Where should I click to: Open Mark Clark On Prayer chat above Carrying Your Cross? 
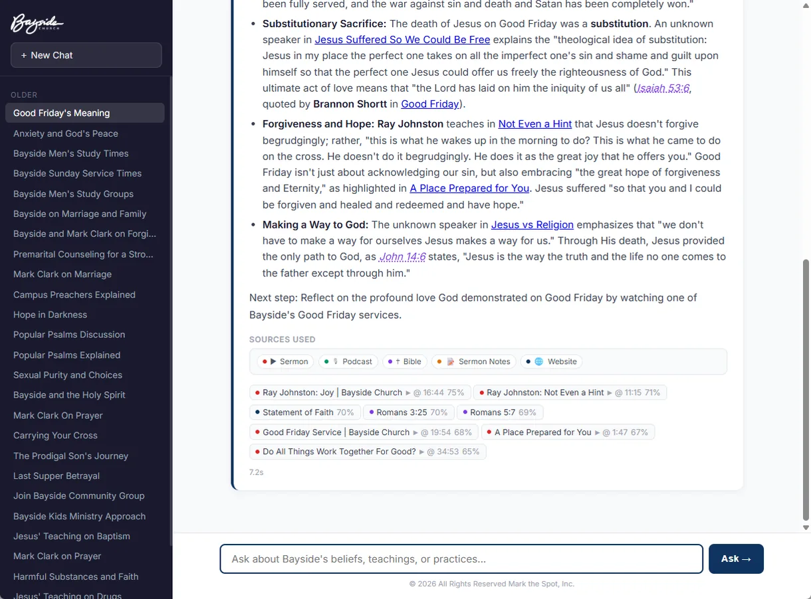(x=85, y=416)
